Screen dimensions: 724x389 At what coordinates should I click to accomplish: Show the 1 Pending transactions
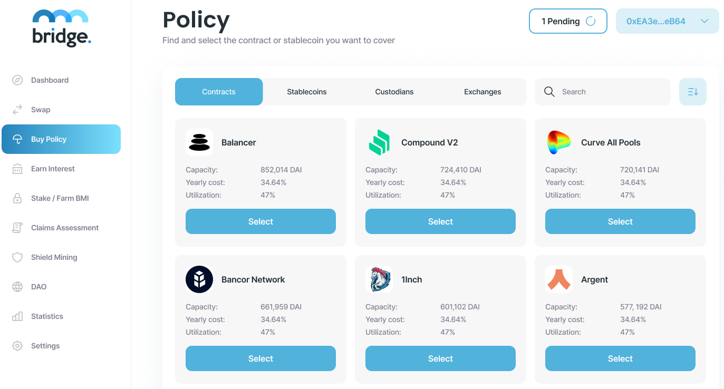[568, 22]
